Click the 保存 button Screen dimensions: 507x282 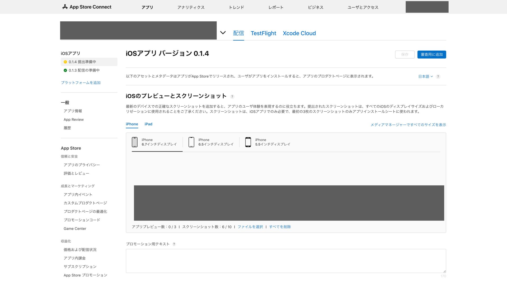(405, 55)
